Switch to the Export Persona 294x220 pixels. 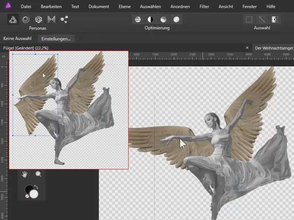coord(64,19)
